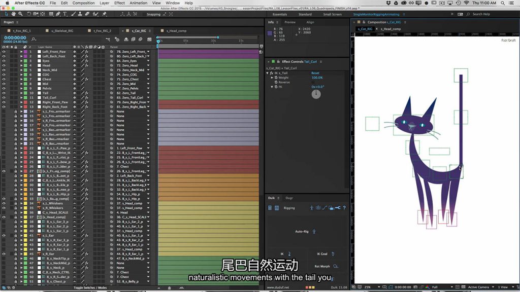Toggle visibility of Right_Back_Foot layer
The width and height of the screenshot is (520, 292).
pos(4,107)
